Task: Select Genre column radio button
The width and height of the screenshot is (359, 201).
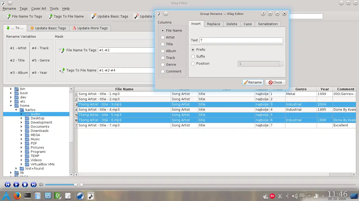Action: pyautogui.click(x=163, y=65)
